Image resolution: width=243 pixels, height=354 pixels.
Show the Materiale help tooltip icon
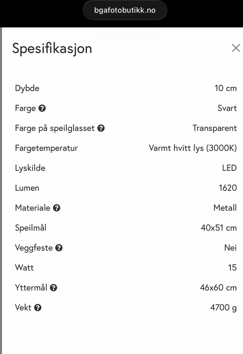[57, 208]
